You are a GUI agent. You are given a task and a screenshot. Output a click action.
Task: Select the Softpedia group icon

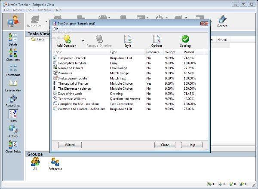pyautogui.click(x=55, y=164)
